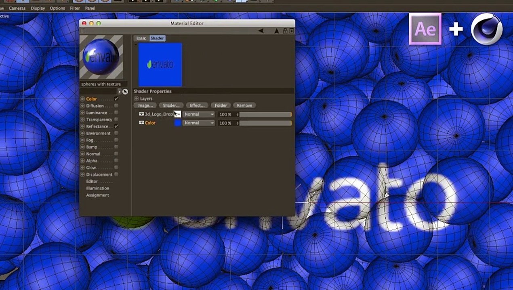Click the Remove button
Image resolution: width=513 pixels, height=290 pixels.
[244, 106]
